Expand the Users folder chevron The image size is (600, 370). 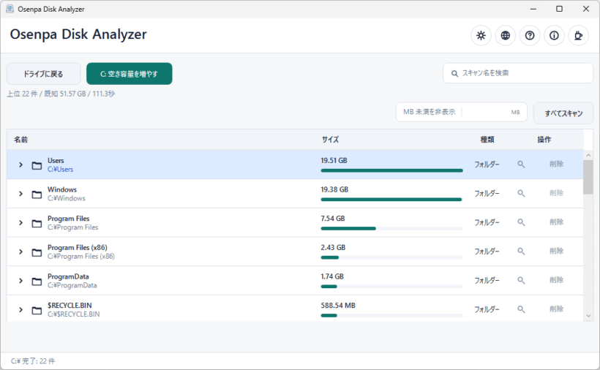(x=20, y=165)
